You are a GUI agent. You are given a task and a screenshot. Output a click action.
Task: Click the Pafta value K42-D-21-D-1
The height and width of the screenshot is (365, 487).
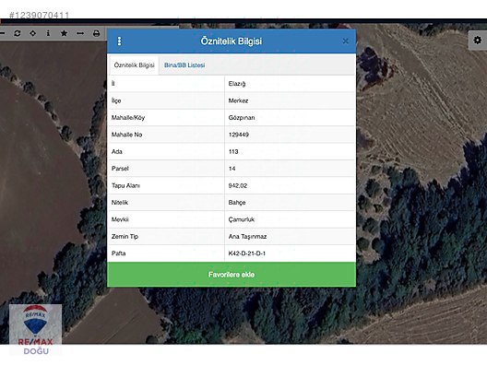[x=247, y=253]
